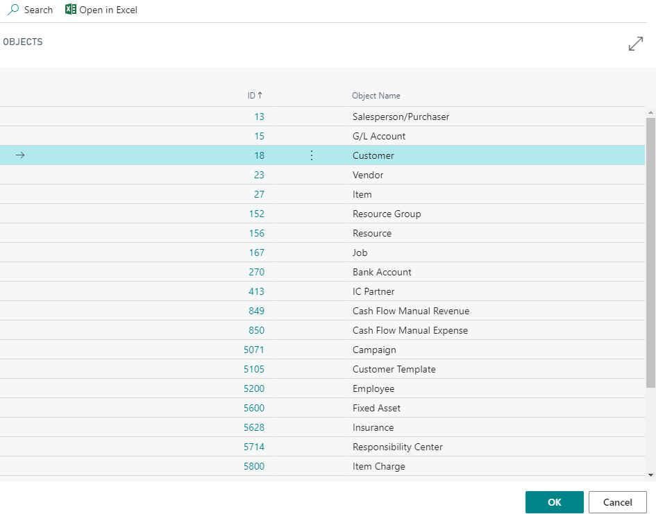
Task: Select the Salesperson/Purchaser row
Action: [x=401, y=117]
